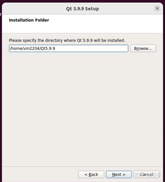Close the Qt 5.9.9 Setup dialog
The width and height of the screenshot is (165, 182).
157,8
